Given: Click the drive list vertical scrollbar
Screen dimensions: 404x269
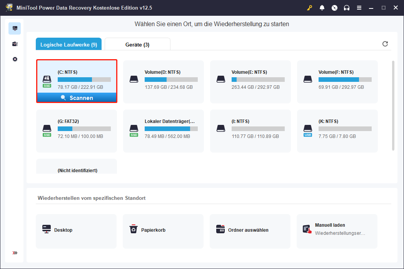Looking at the screenshot, I should 393,106.
